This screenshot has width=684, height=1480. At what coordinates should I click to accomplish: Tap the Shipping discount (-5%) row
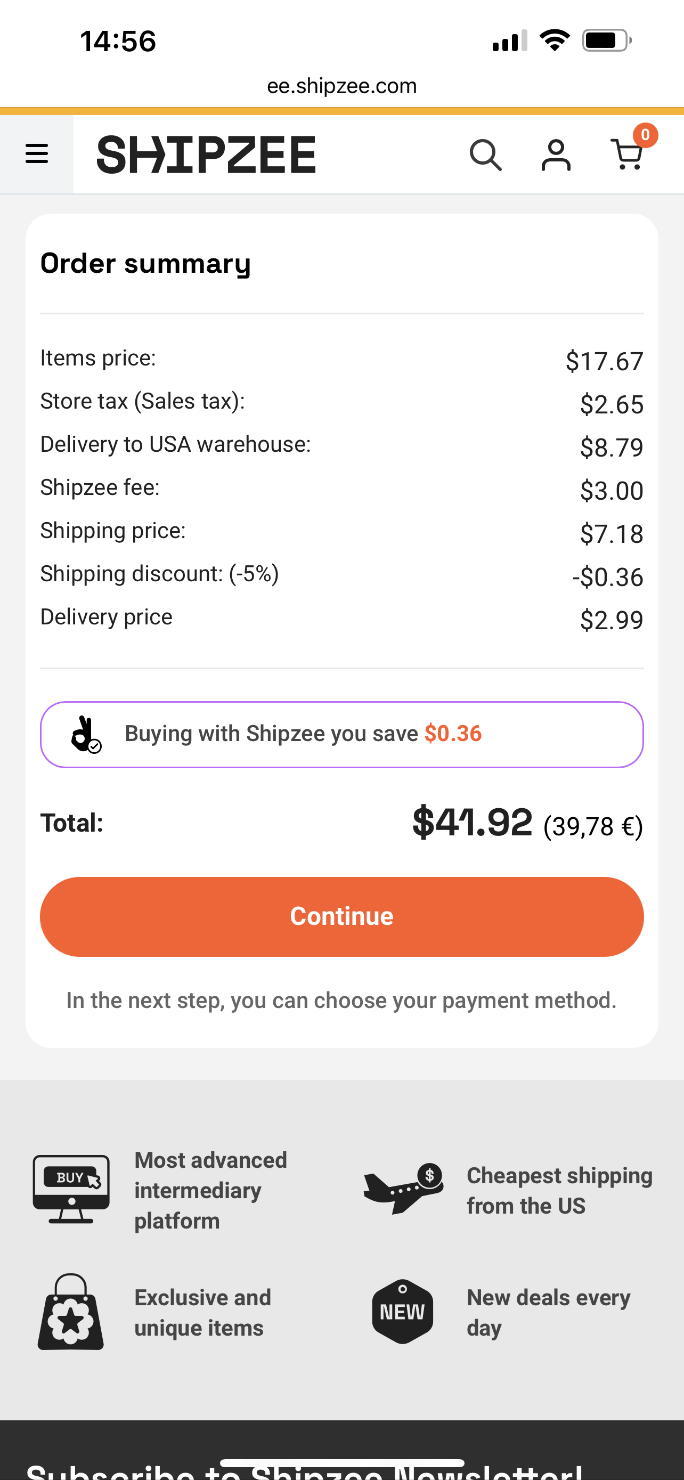[341, 575]
